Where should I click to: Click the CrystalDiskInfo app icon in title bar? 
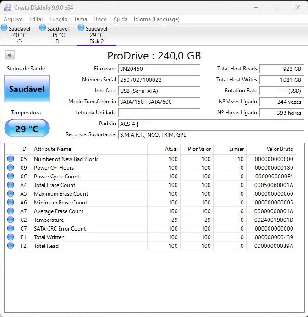click(x=8, y=7)
